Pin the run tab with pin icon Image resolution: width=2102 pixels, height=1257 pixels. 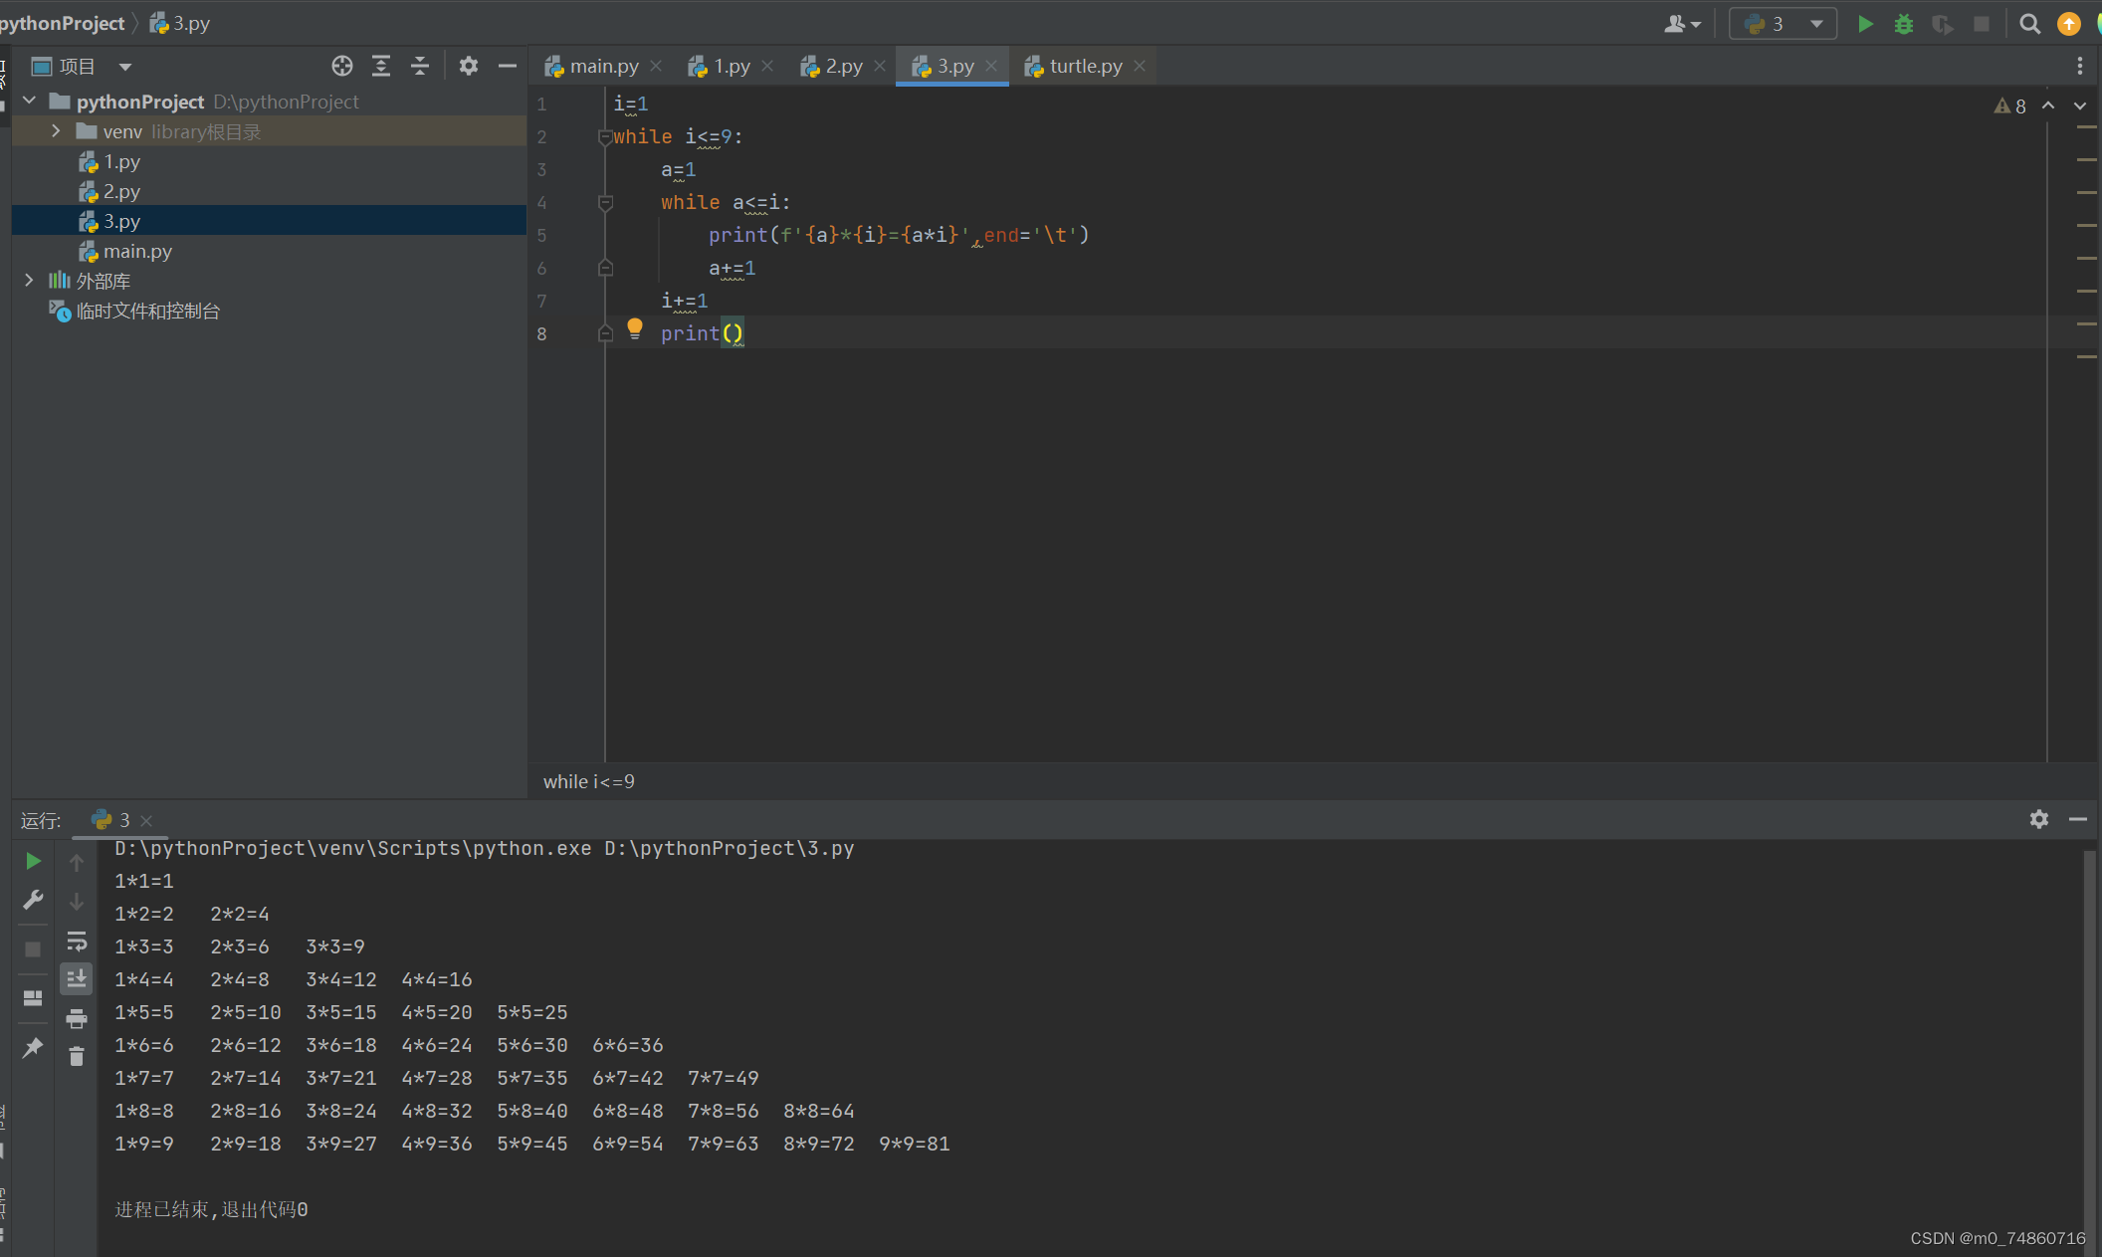(x=33, y=1047)
